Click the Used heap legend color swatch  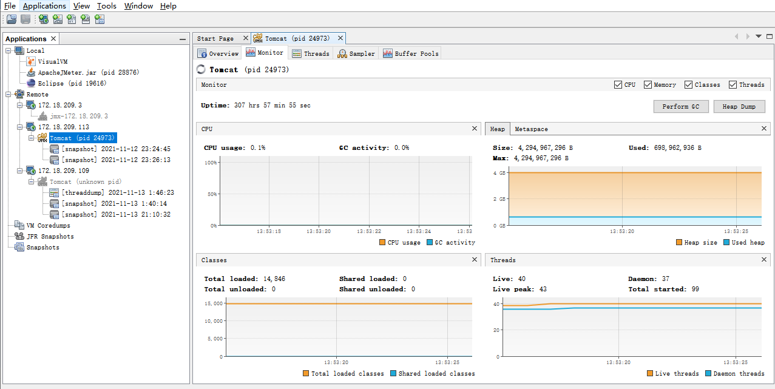(726, 243)
